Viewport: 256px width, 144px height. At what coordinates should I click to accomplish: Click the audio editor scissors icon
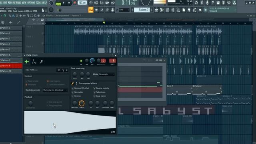[x=202, y=3]
